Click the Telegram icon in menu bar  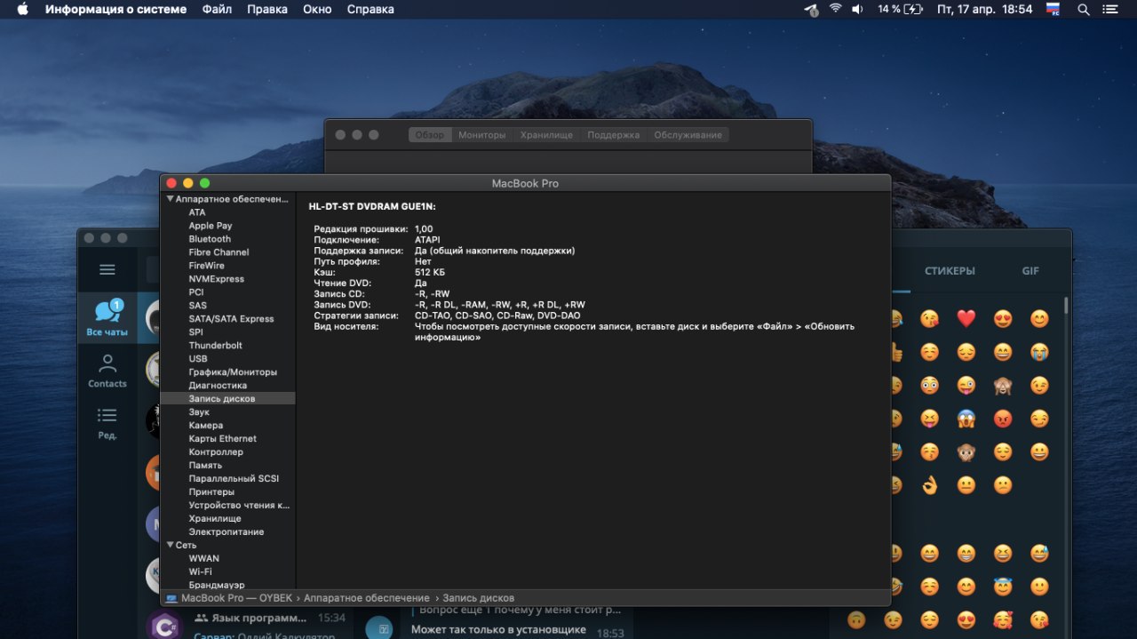[x=811, y=9]
